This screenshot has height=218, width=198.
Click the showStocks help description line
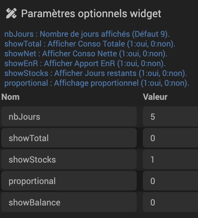point(96,73)
